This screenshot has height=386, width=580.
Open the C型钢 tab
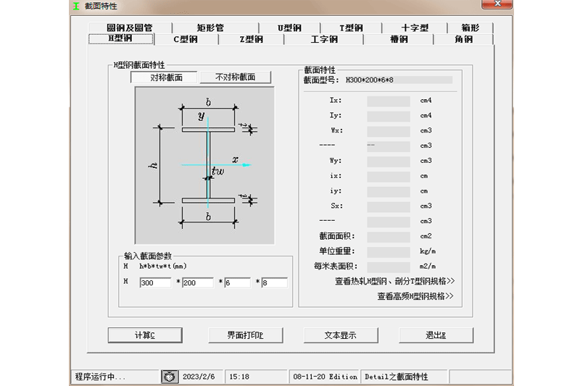[186, 39]
